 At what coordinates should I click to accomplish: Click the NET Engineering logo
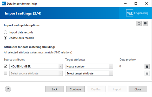137,13
